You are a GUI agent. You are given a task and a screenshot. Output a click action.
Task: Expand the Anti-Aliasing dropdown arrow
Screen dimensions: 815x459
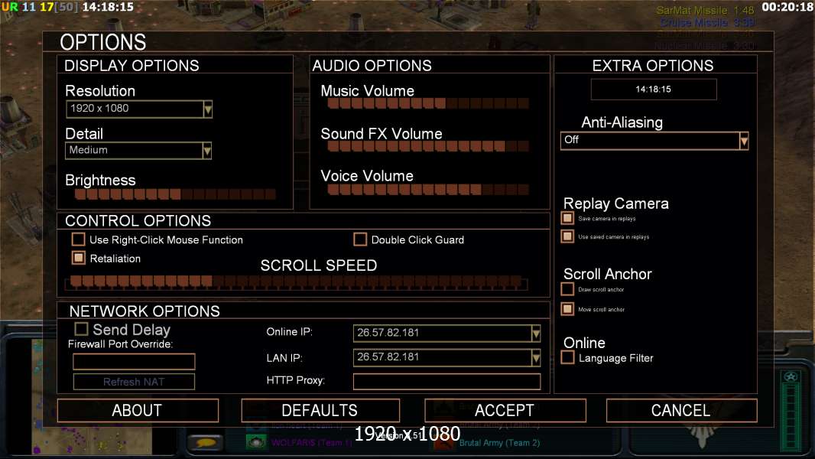coord(744,140)
